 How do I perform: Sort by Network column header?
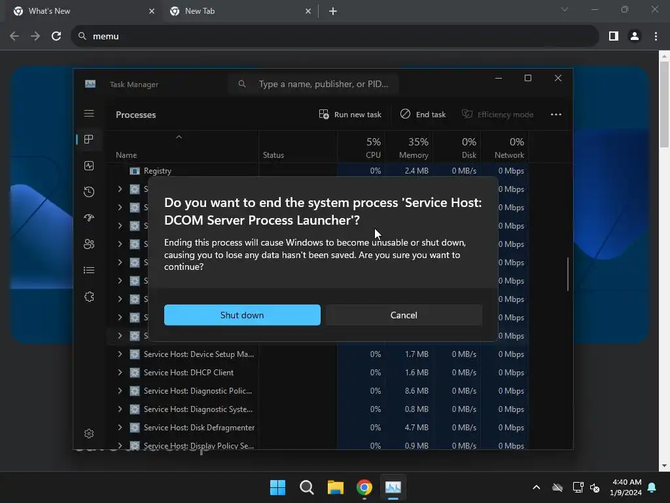tap(505, 147)
